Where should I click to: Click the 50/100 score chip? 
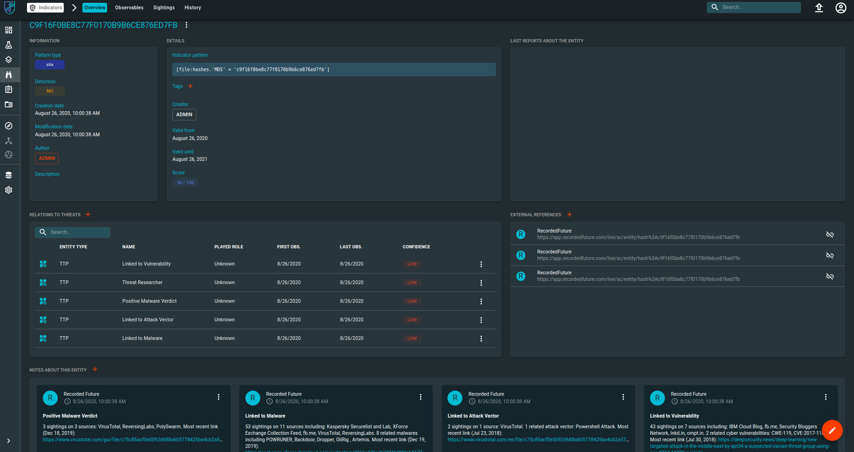pyautogui.click(x=185, y=182)
